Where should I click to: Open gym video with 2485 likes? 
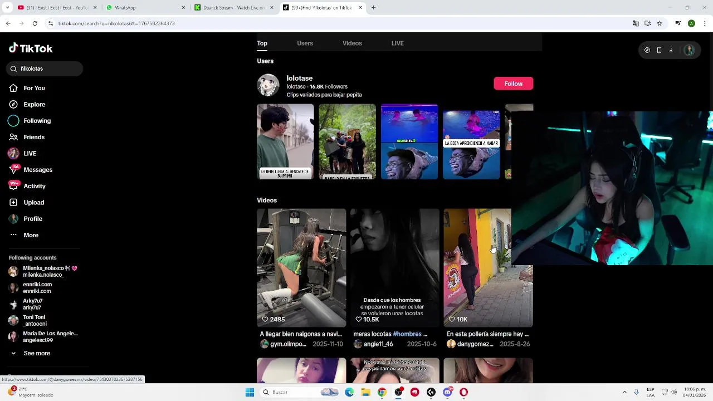point(301,267)
